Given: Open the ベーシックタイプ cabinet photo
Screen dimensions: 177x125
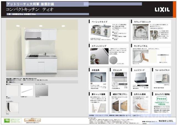Looking at the screenshot, I should click(101, 31).
